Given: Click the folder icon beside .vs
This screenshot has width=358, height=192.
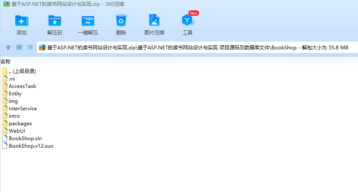Looking at the screenshot, I should click(x=5, y=78).
